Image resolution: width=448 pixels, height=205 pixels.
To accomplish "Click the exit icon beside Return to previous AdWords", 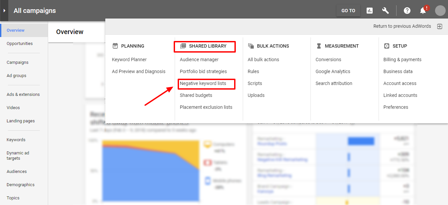I will pos(440,26).
